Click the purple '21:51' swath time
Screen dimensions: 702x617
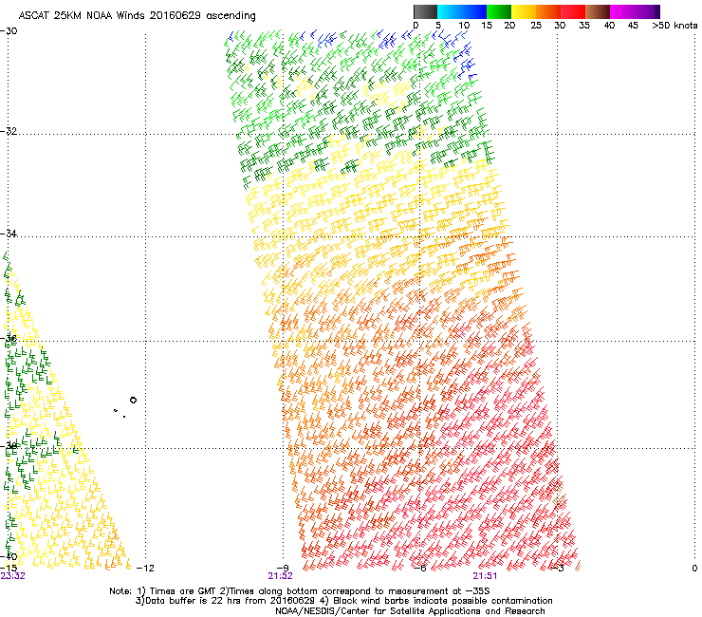[485, 576]
